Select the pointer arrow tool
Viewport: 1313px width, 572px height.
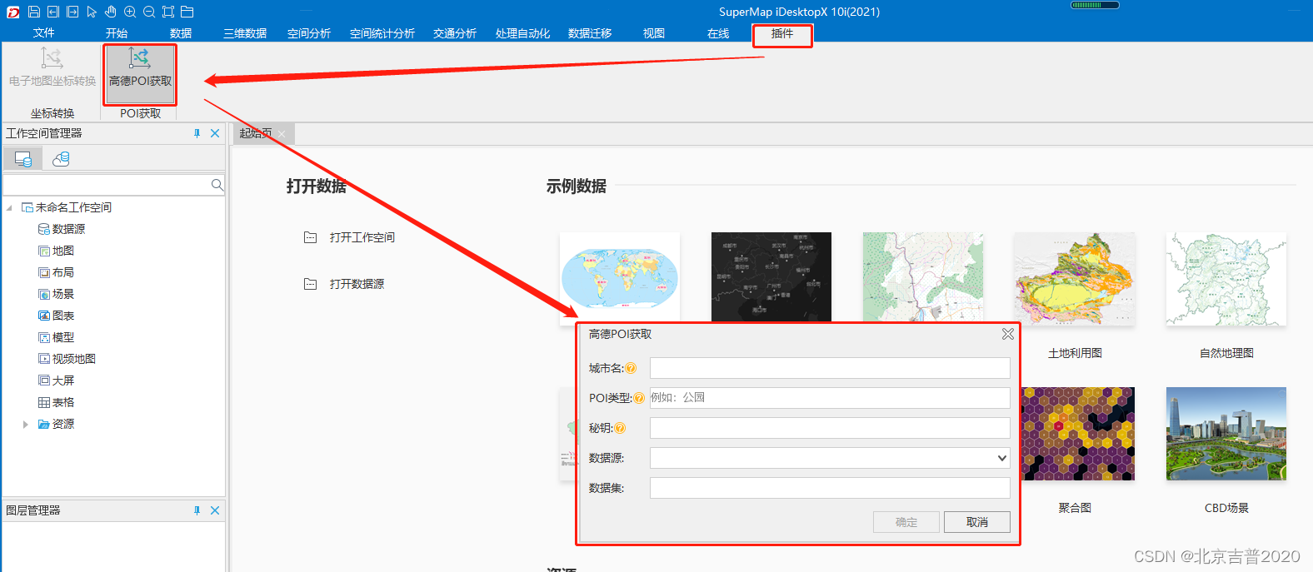pos(92,12)
